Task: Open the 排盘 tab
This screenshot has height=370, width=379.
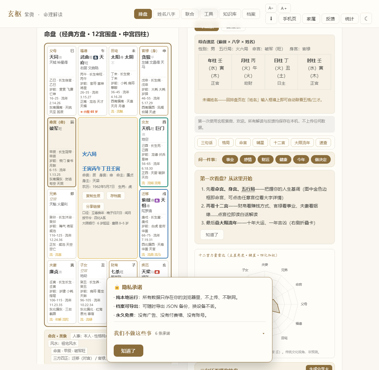Action: coord(143,14)
